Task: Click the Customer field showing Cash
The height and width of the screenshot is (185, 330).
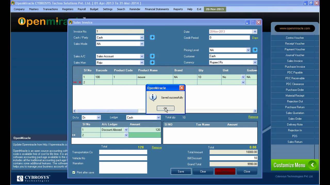Action: point(233,56)
